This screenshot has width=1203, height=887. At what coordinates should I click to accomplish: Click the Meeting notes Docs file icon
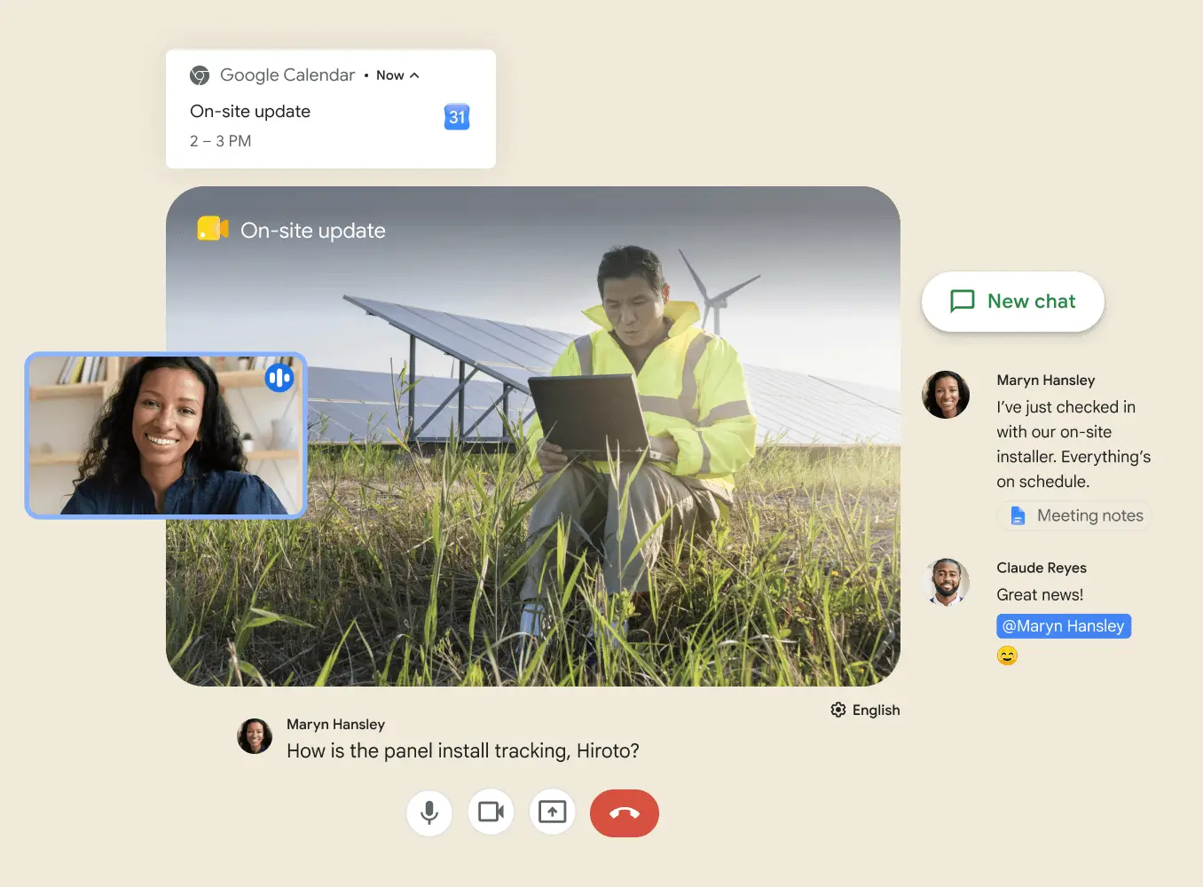point(1018,515)
